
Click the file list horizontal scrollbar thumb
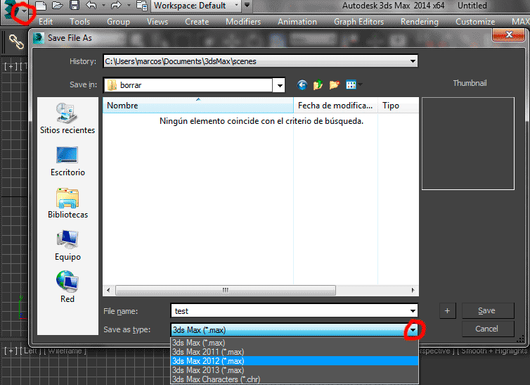click(226, 290)
